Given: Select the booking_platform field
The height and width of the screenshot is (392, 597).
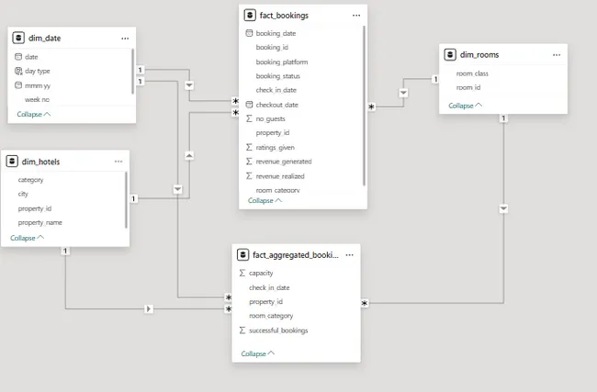Looking at the screenshot, I should 281,62.
